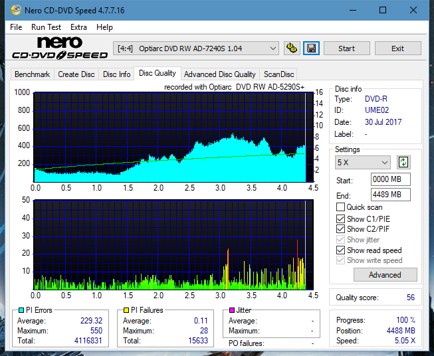
Task: Click the disc type value DVD-R
Action: pos(376,99)
